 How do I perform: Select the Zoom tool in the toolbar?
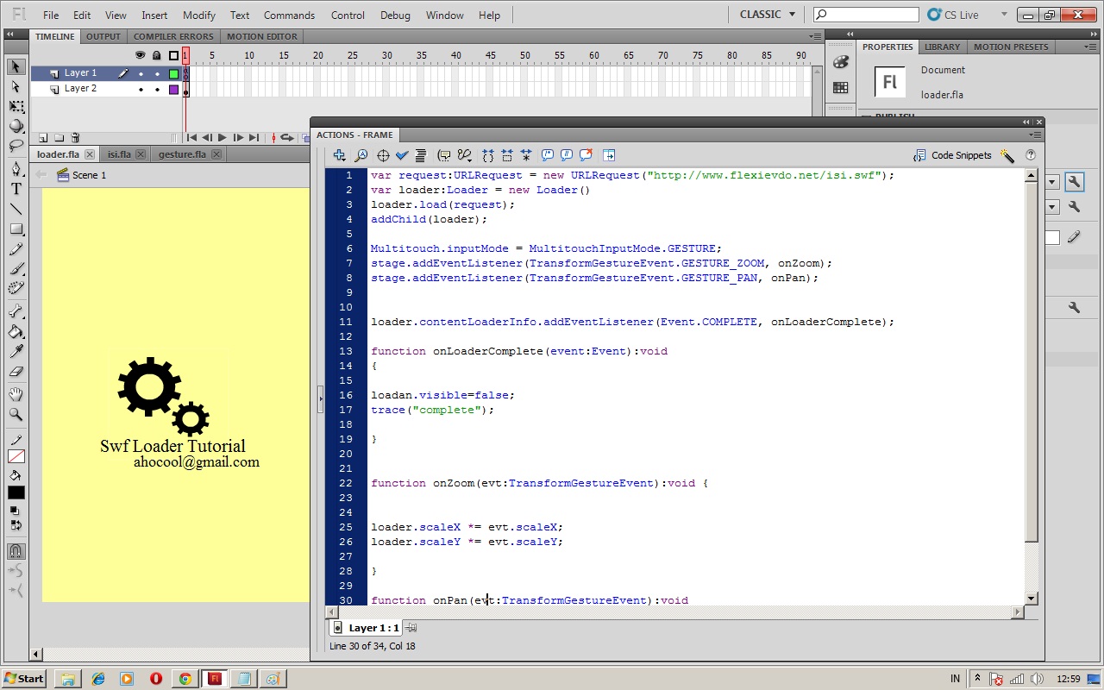[16, 414]
